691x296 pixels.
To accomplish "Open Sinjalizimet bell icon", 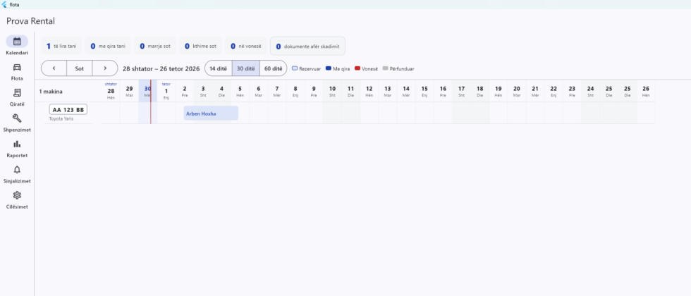I will click(17, 170).
